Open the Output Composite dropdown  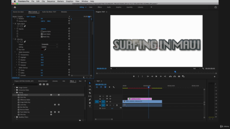50,44
